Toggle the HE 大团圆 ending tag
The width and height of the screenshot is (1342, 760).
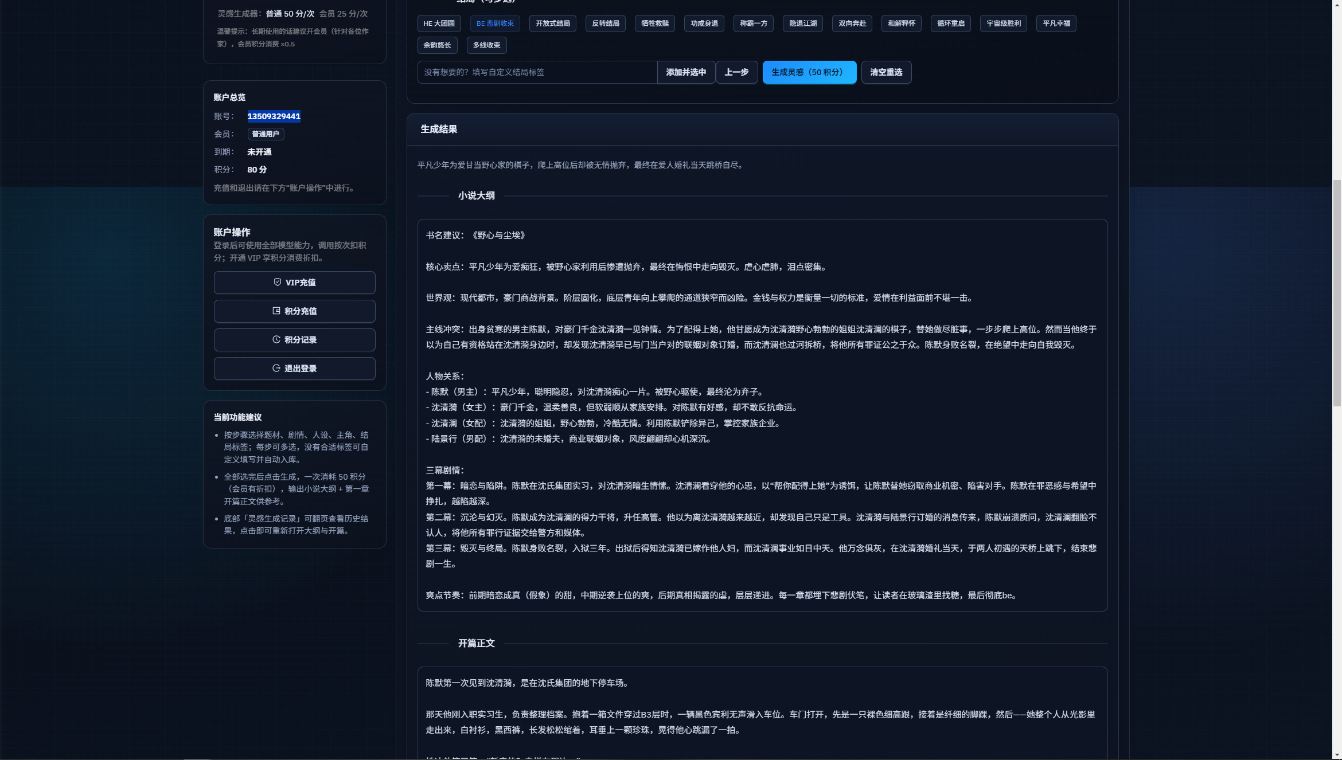pos(439,23)
